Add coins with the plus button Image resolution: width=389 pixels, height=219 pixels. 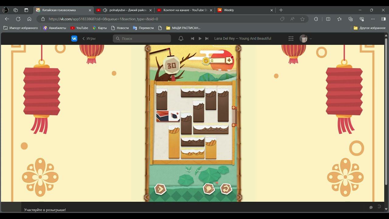pos(229,61)
